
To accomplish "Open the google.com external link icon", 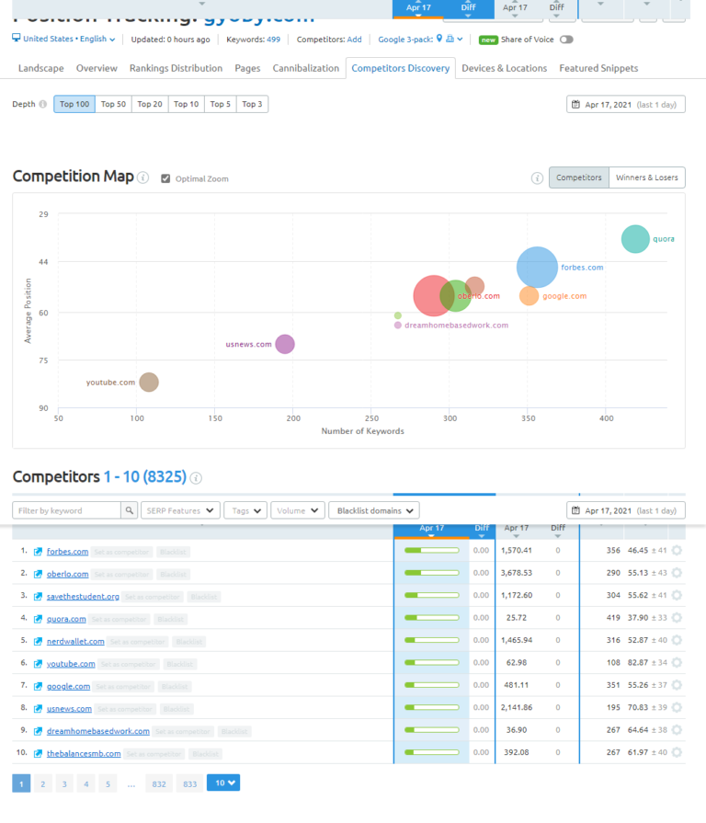I will pos(38,687).
